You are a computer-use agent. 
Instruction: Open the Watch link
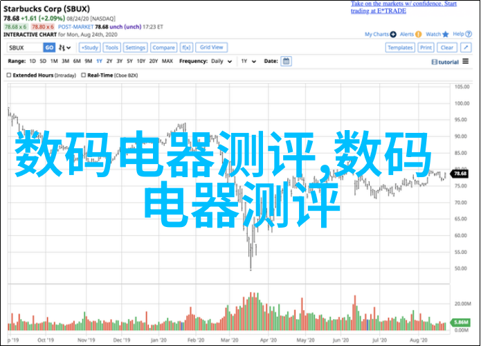point(433,35)
